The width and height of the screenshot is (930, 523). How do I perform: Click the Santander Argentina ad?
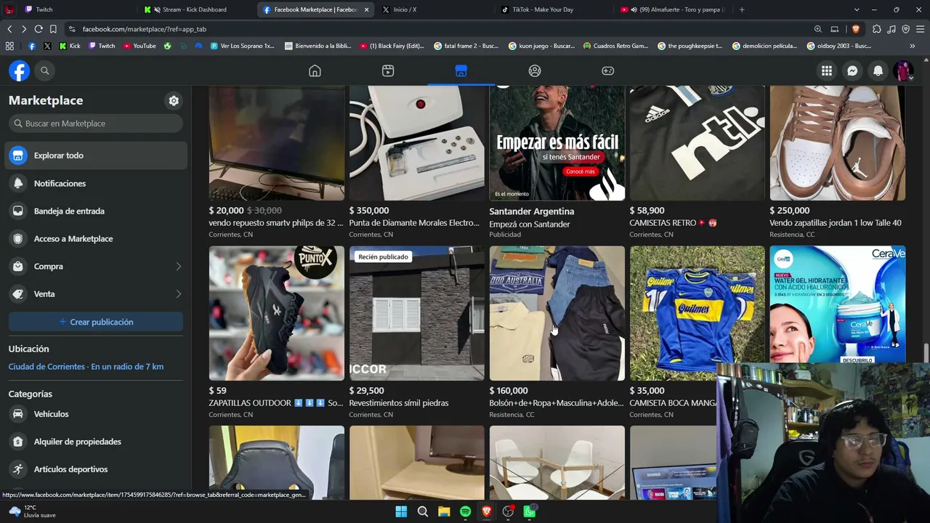click(557, 163)
